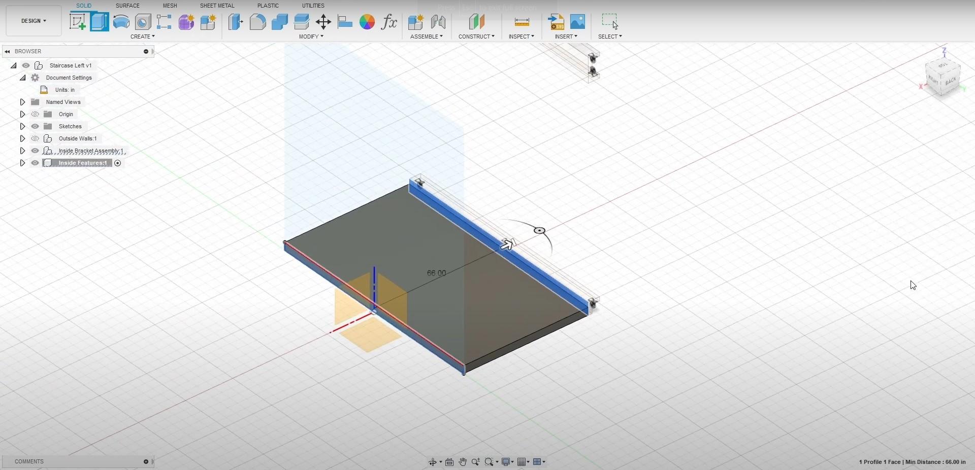Select the Extrude tool
The height and width of the screenshot is (470, 975).
pos(100,22)
